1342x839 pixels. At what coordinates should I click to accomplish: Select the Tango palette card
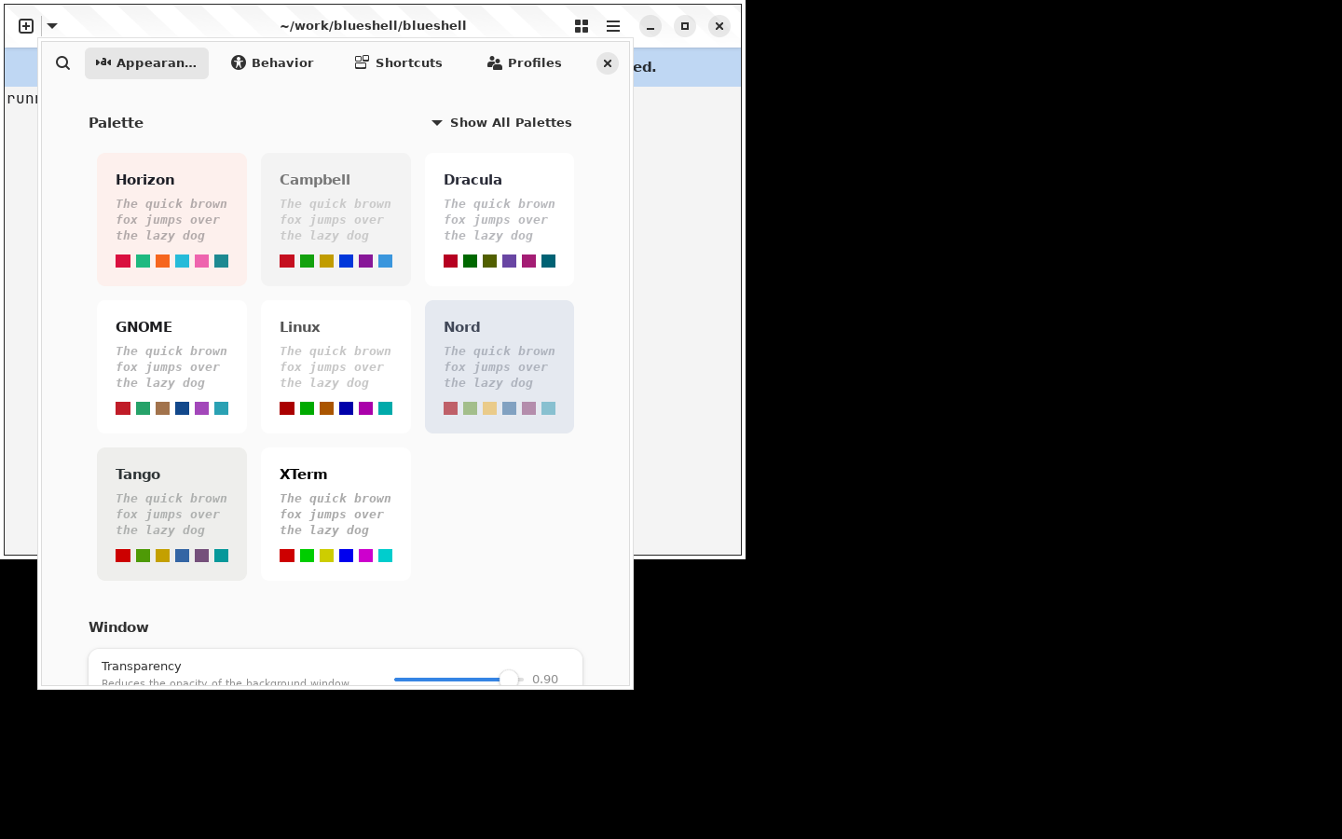point(172,515)
